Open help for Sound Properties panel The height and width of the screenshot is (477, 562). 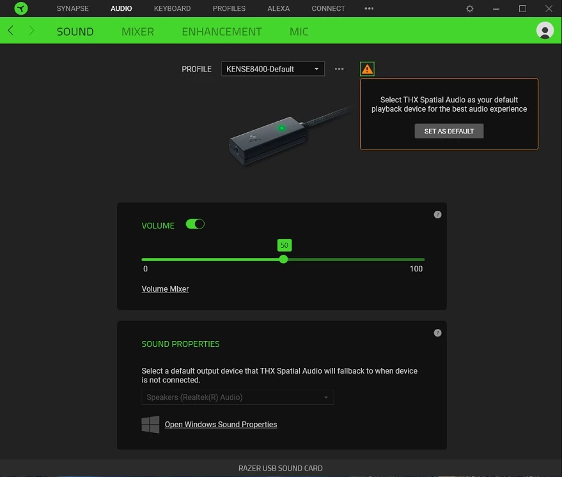coord(437,333)
